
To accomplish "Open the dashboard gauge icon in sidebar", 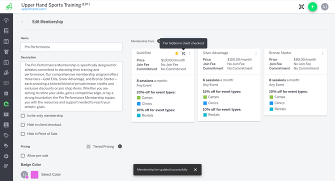I will pyautogui.click(x=6, y=20).
